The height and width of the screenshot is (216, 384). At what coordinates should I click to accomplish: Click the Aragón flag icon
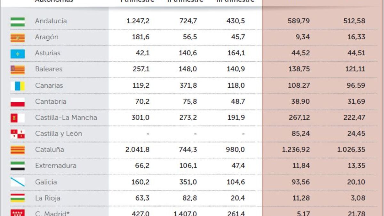click(18, 38)
